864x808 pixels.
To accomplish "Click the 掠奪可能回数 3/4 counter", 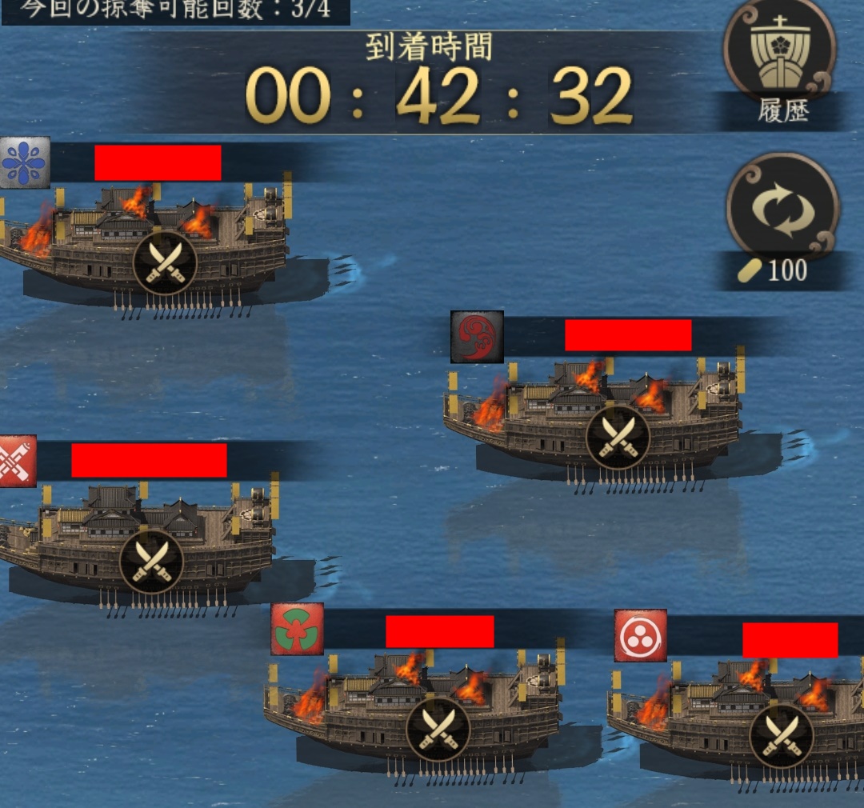I will [175, 10].
